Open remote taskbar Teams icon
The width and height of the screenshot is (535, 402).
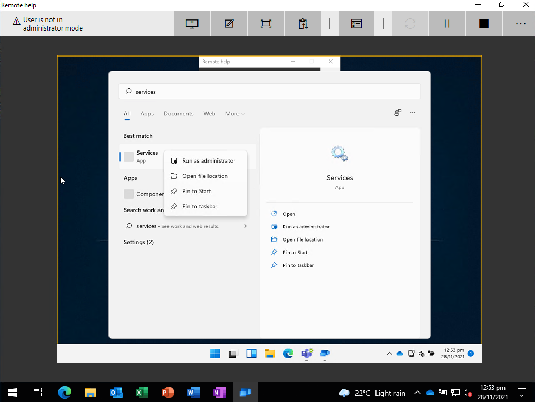[306, 354]
